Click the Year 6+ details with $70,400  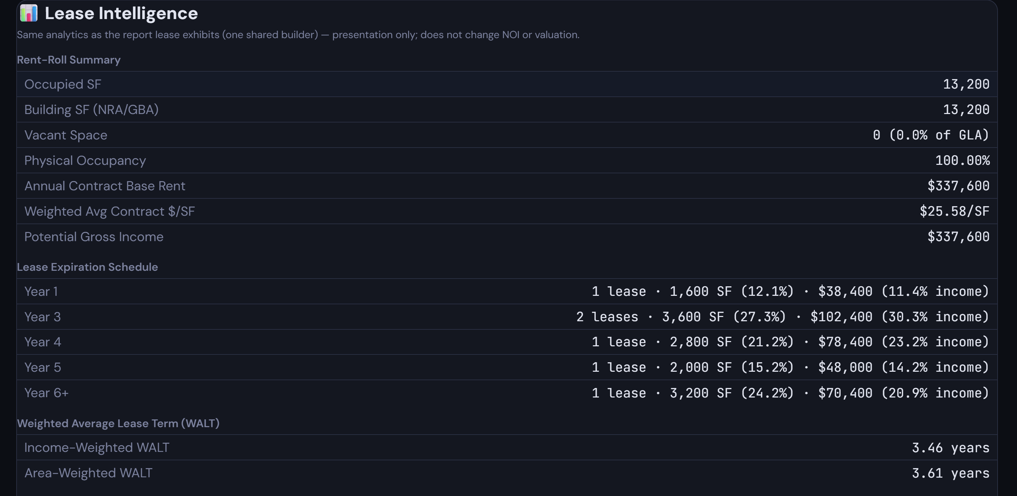[790, 393]
